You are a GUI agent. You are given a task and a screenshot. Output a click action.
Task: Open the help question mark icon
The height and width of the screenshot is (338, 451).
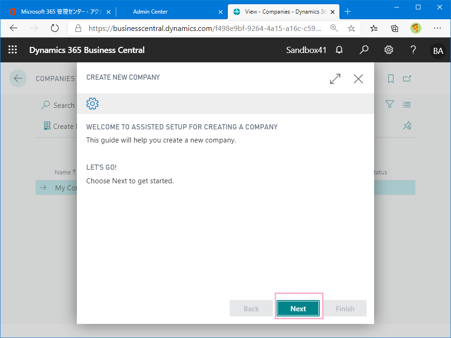(x=413, y=50)
